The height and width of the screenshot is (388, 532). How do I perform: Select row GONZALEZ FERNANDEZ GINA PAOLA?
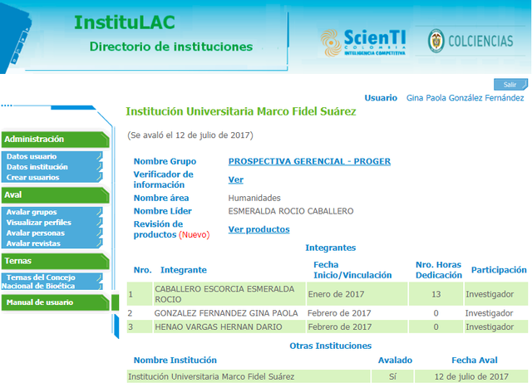point(328,313)
